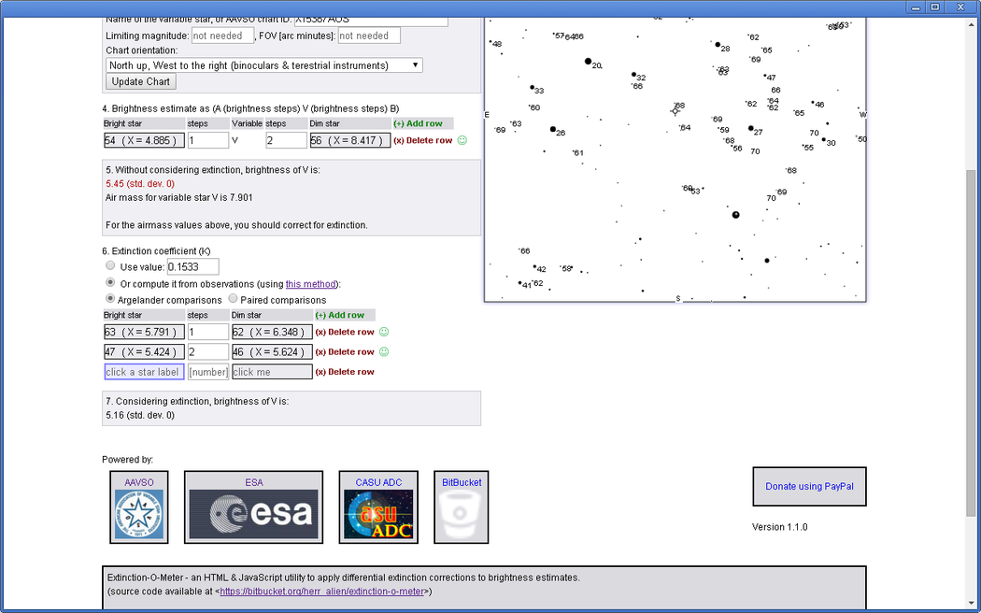The image size is (981, 613).
Task: Open 'this method' link
Action: [x=310, y=284]
